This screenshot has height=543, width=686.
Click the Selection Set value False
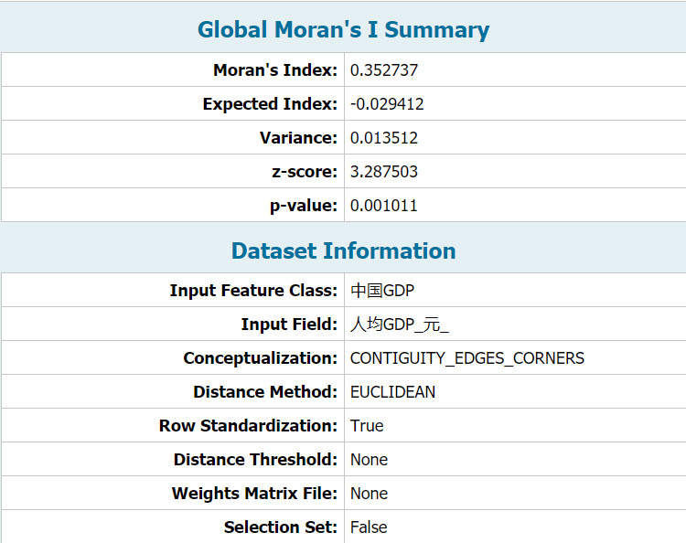[369, 527]
